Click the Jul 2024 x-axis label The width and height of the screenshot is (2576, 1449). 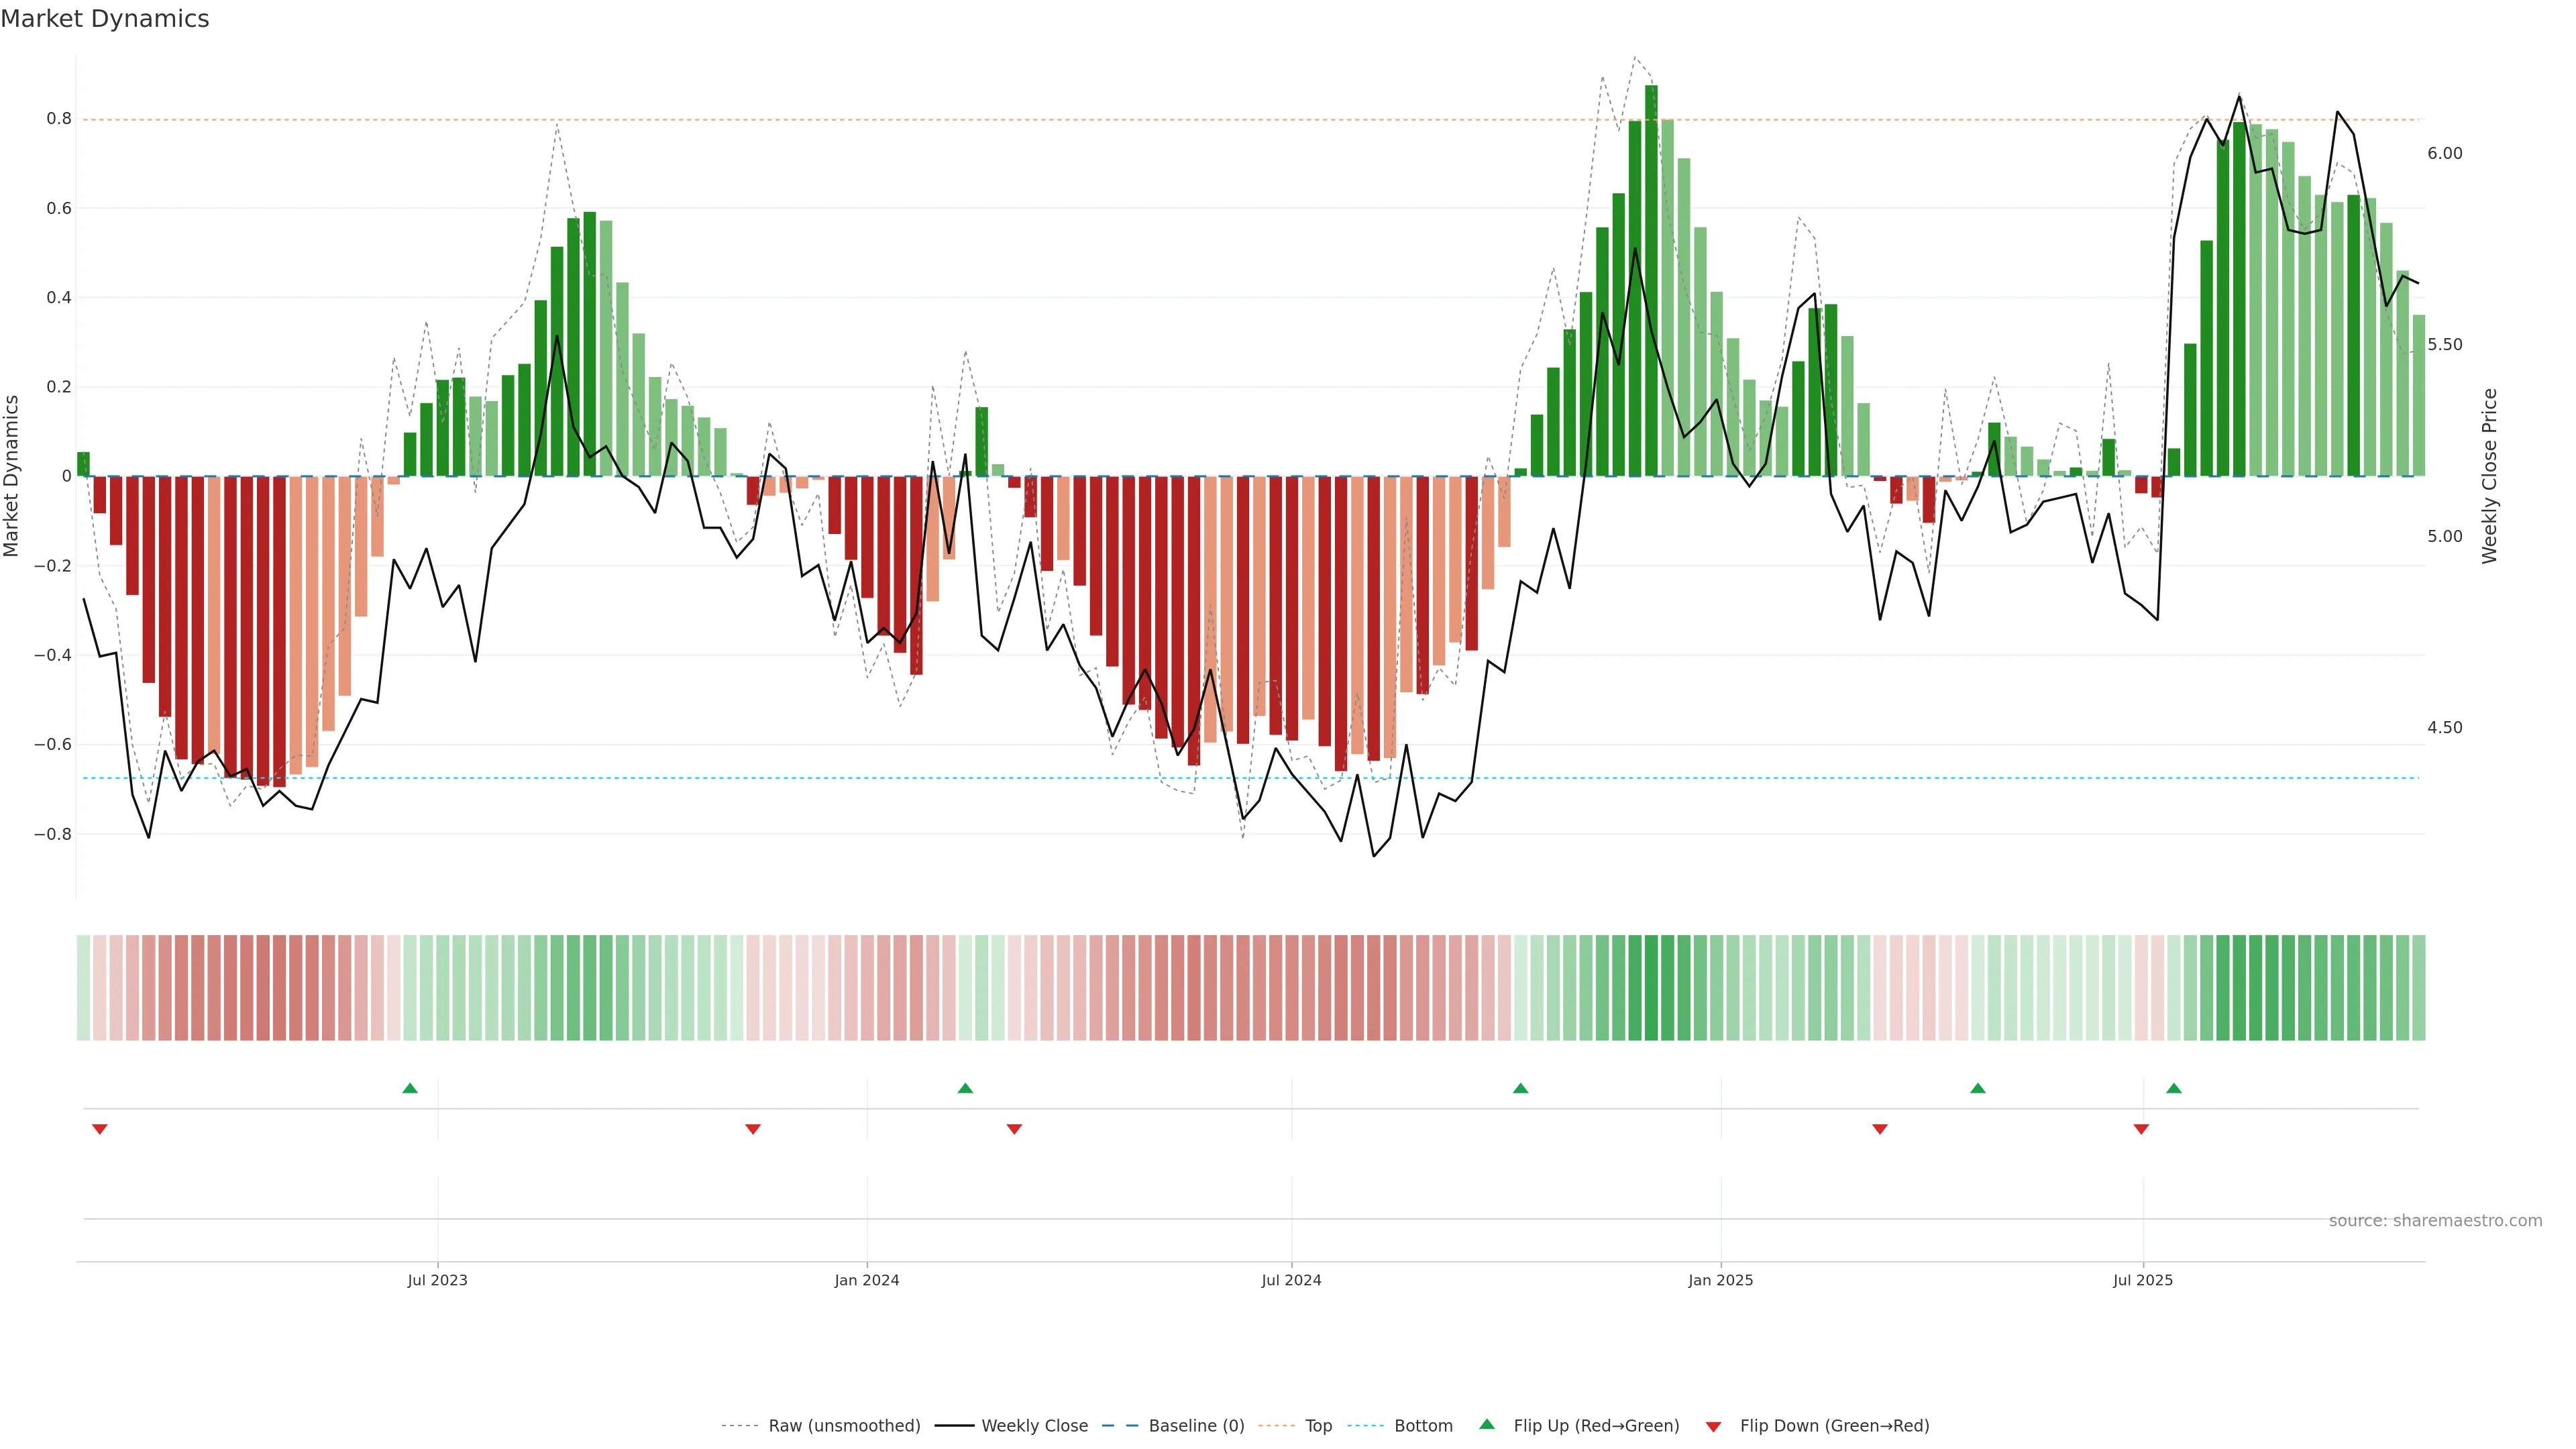coord(1291,1280)
